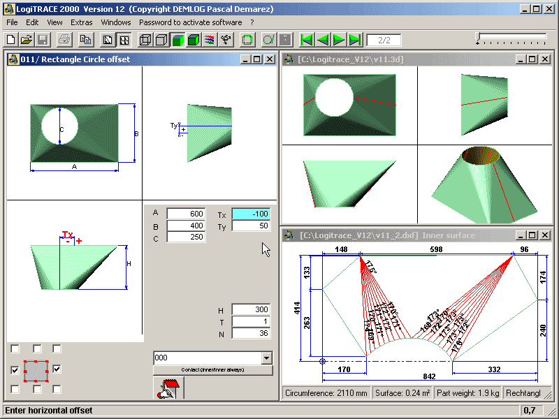This screenshot has height=419, width=559.
Task: Click the Ty field showing 50
Action: 251,226
